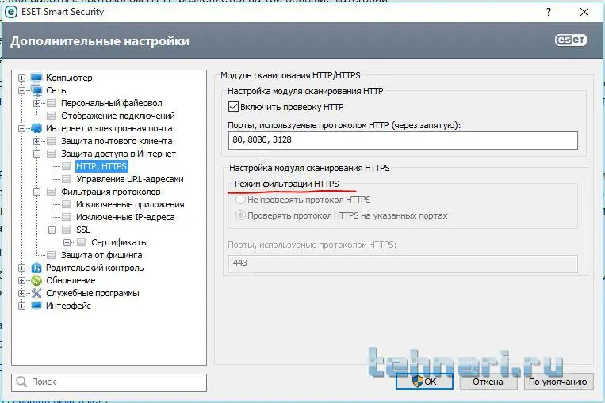Click the page icon beside Сертификаты
Screen dimensions: 605x403
(x=82, y=242)
